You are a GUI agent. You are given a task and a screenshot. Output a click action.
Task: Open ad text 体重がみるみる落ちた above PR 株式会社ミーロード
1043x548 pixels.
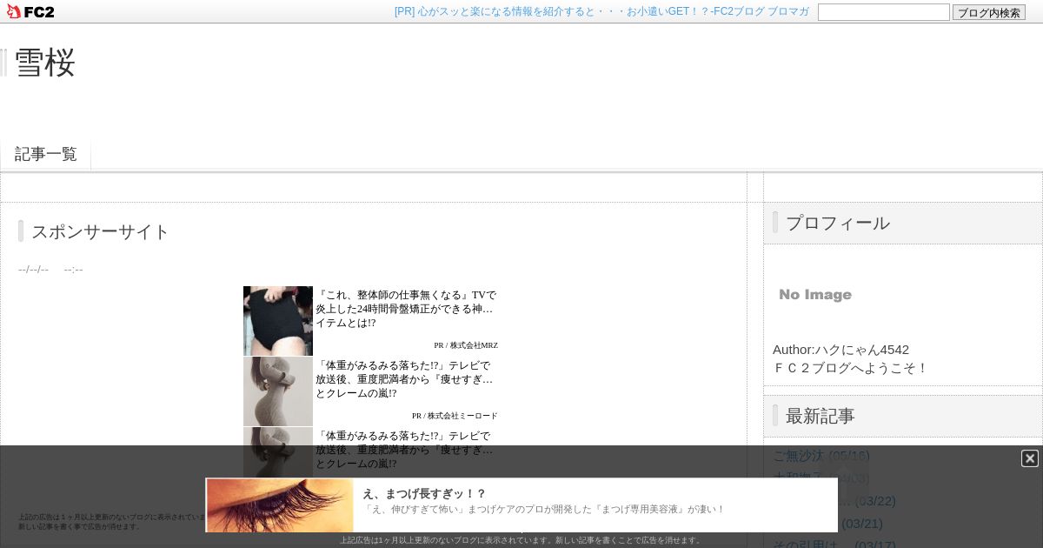tap(404, 379)
